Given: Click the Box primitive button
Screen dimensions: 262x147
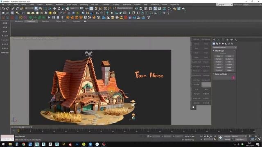Looking at the screenshot, I should [219, 56].
